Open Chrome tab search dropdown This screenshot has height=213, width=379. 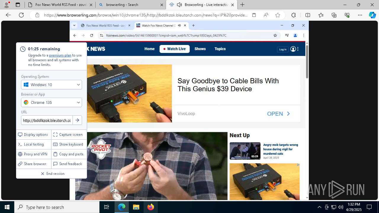pyautogui.click(x=74, y=25)
